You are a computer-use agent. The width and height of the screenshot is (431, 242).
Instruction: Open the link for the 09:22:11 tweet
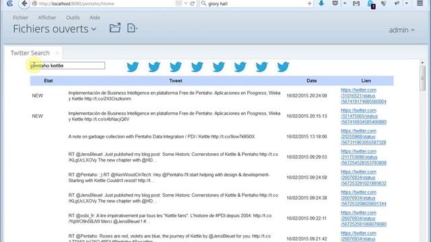click(x=364, y=218)
